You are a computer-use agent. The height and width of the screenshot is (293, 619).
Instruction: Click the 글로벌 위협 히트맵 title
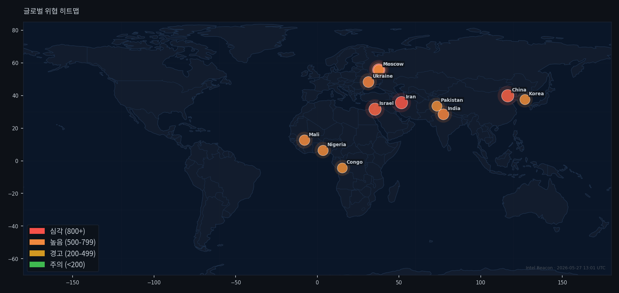click(51, 11)
